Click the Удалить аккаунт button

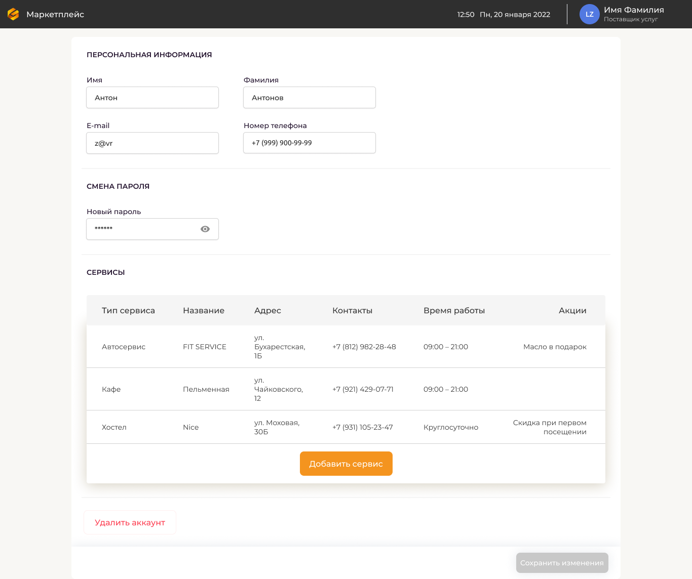[x=130, y=522]
